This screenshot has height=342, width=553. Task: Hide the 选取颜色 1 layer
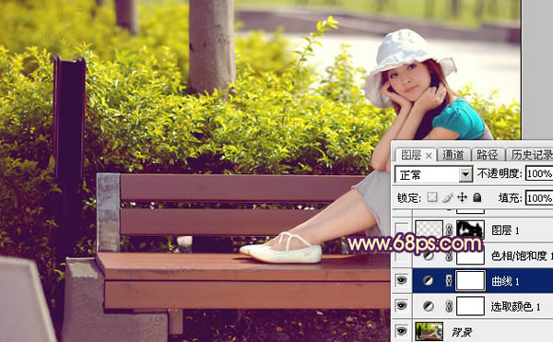401,306
